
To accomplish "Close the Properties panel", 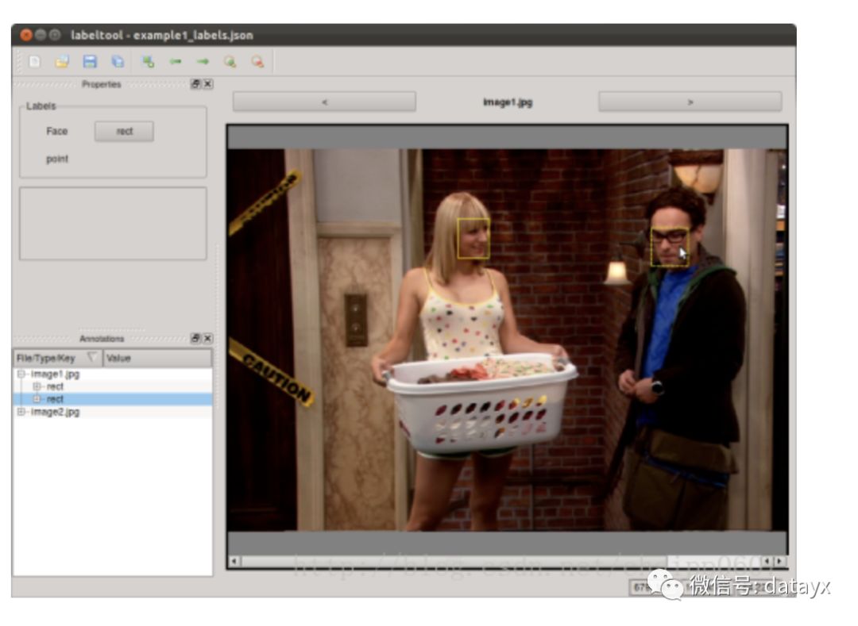I will (x=208, y=84).
